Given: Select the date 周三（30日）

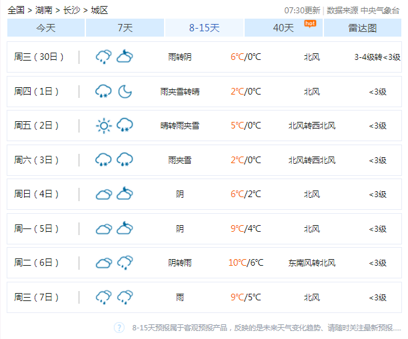Looking at the screenshot, I should tap(39, 57).
